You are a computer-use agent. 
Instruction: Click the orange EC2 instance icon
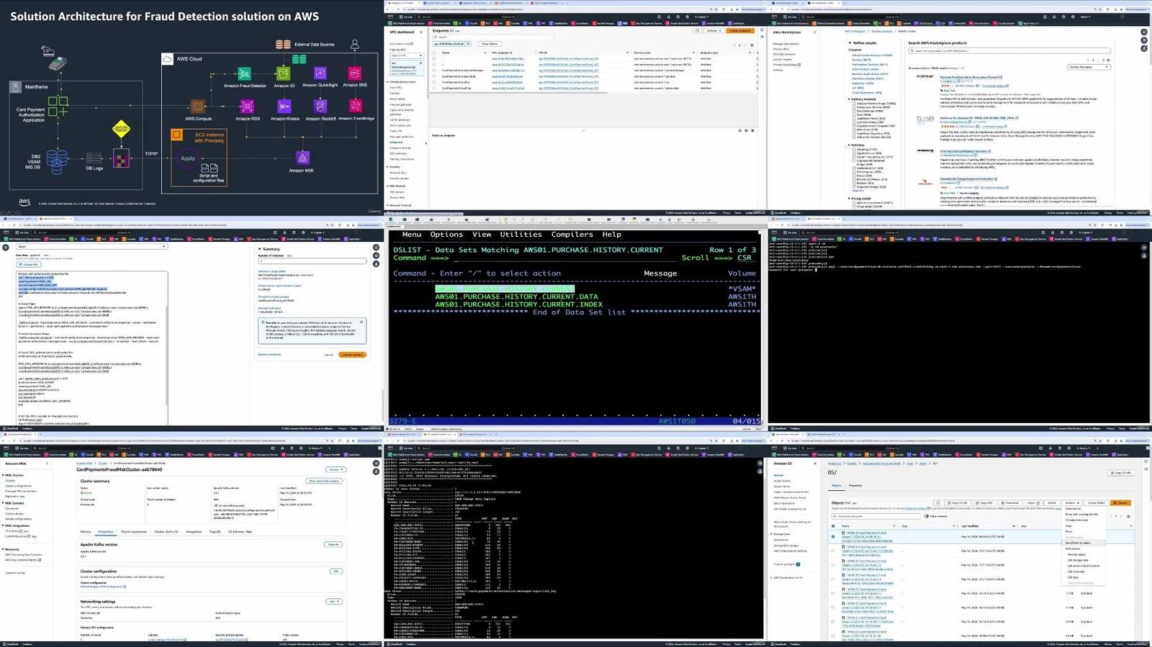[x=176, y=135]
